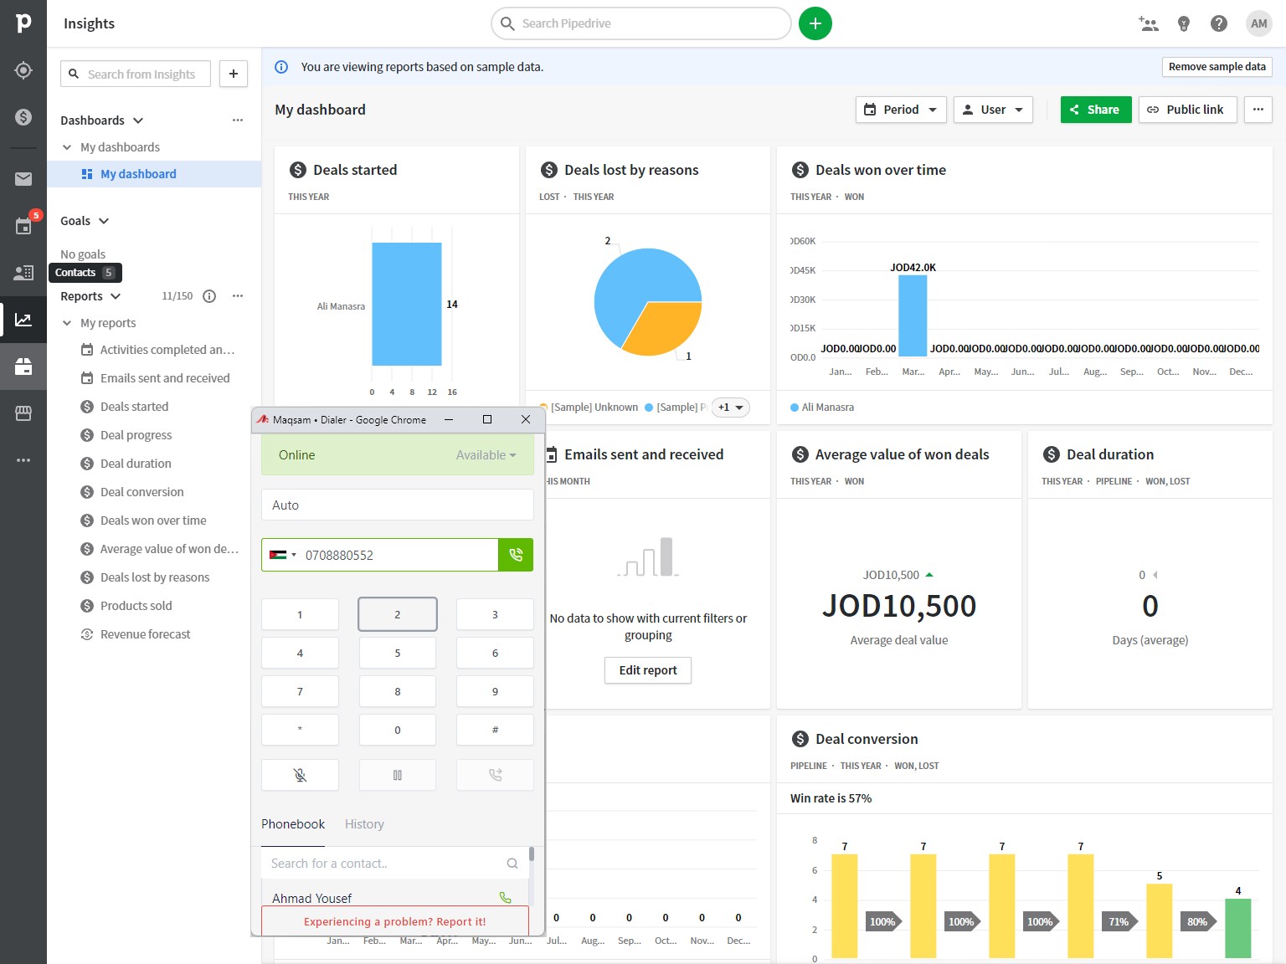1286x964 pixels.
Task: Click the Search Pipedrive field
Action: (x=641, y=23)
